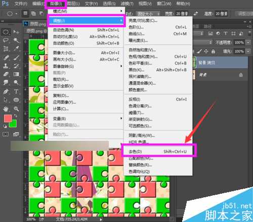Select the Hand tool
The image size is (253, 222).
click(x=6, y=109)
